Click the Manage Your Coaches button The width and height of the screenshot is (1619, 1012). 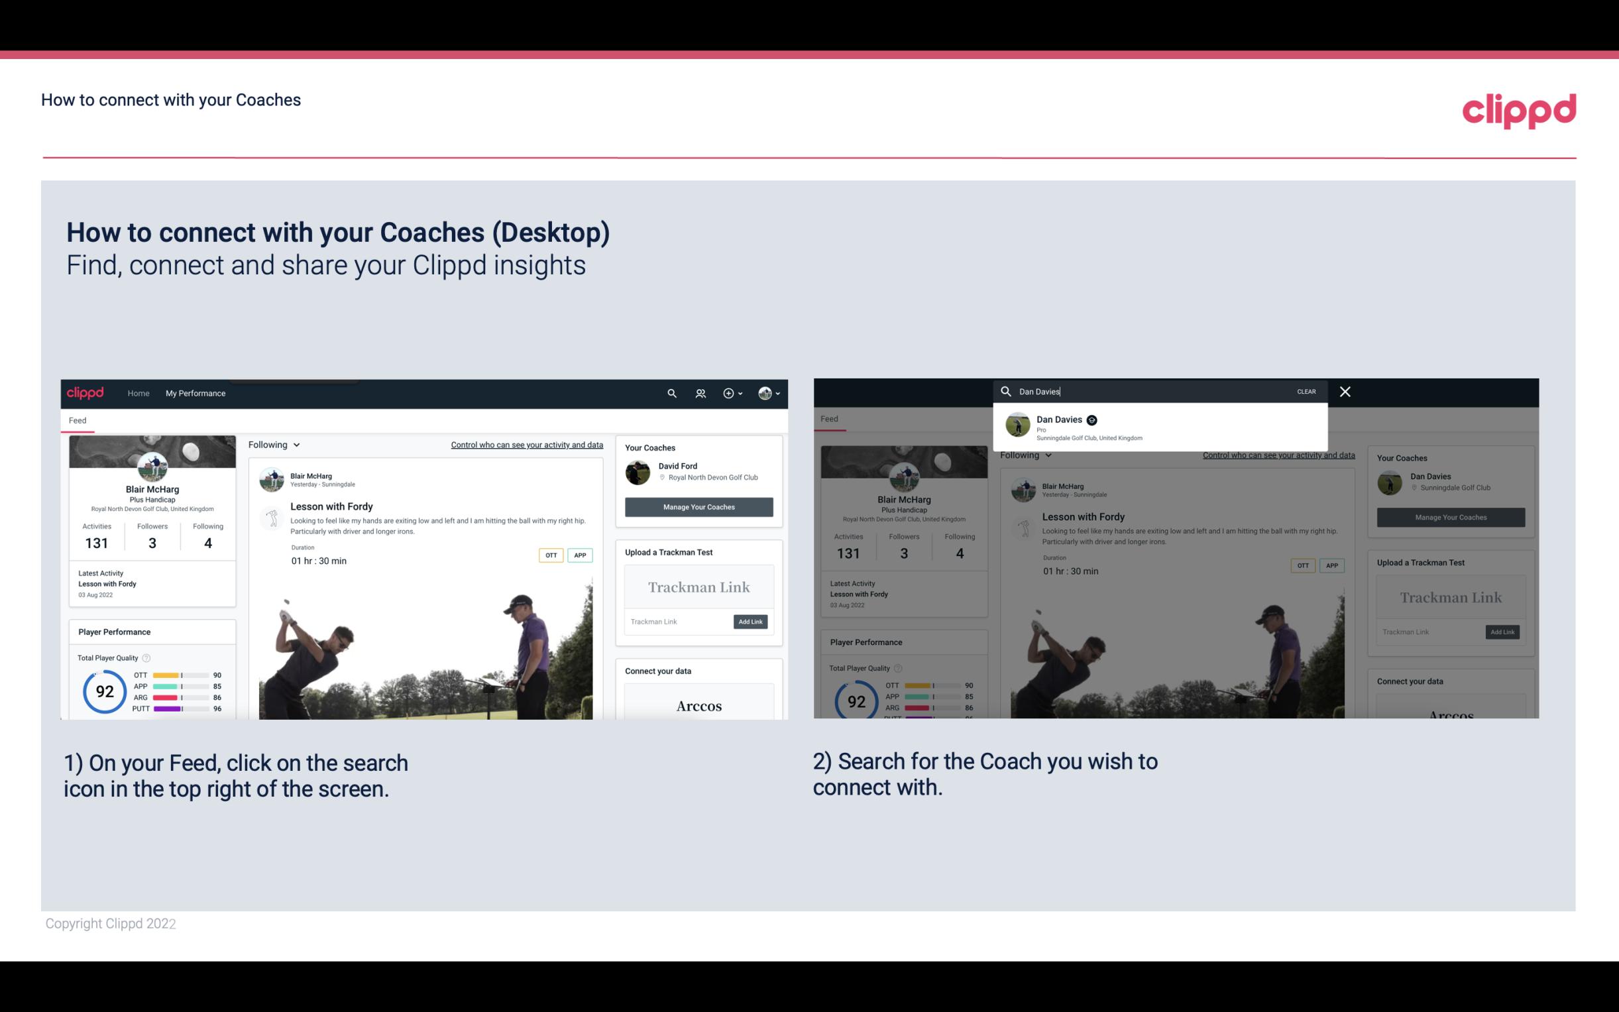[698, 506]
